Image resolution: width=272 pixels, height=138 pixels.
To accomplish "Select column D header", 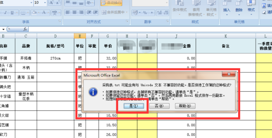I will click(x=55, y=36).
